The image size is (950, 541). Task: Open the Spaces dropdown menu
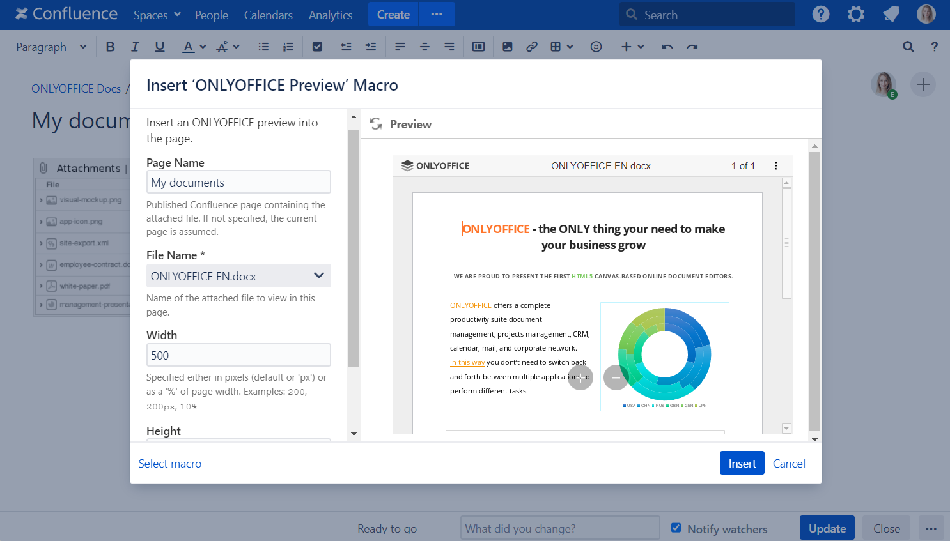[x=157, y=15]
